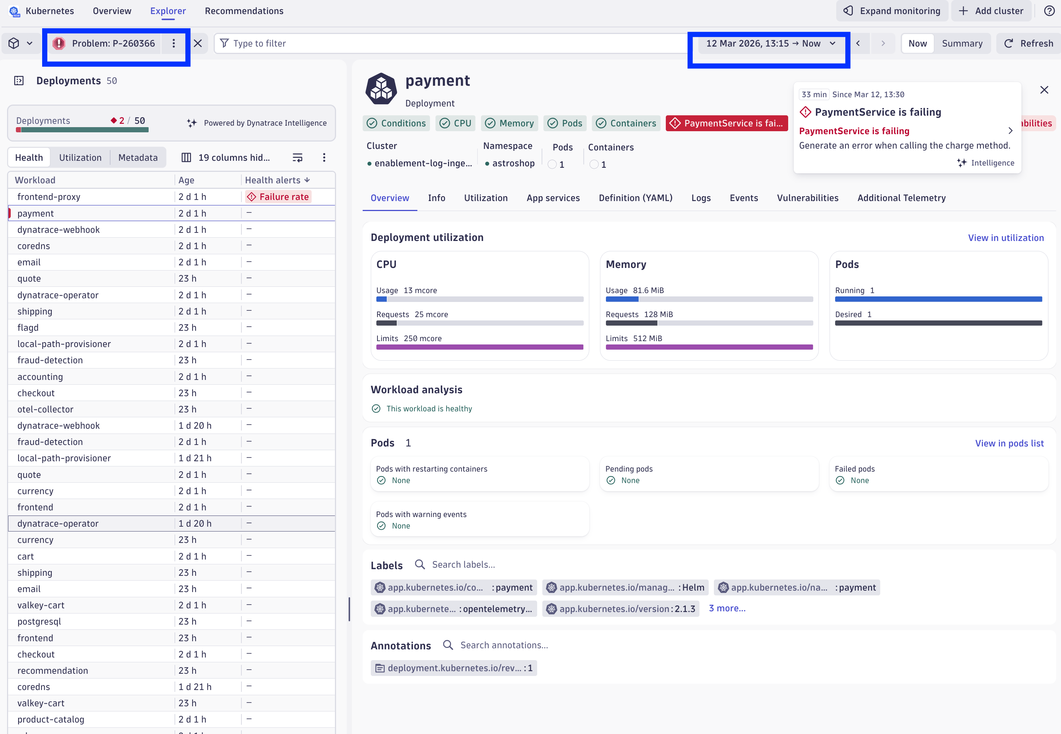Viewport: 1061px width, 734px height.
Task: Open the View in utilization link
Action: 1006,238
